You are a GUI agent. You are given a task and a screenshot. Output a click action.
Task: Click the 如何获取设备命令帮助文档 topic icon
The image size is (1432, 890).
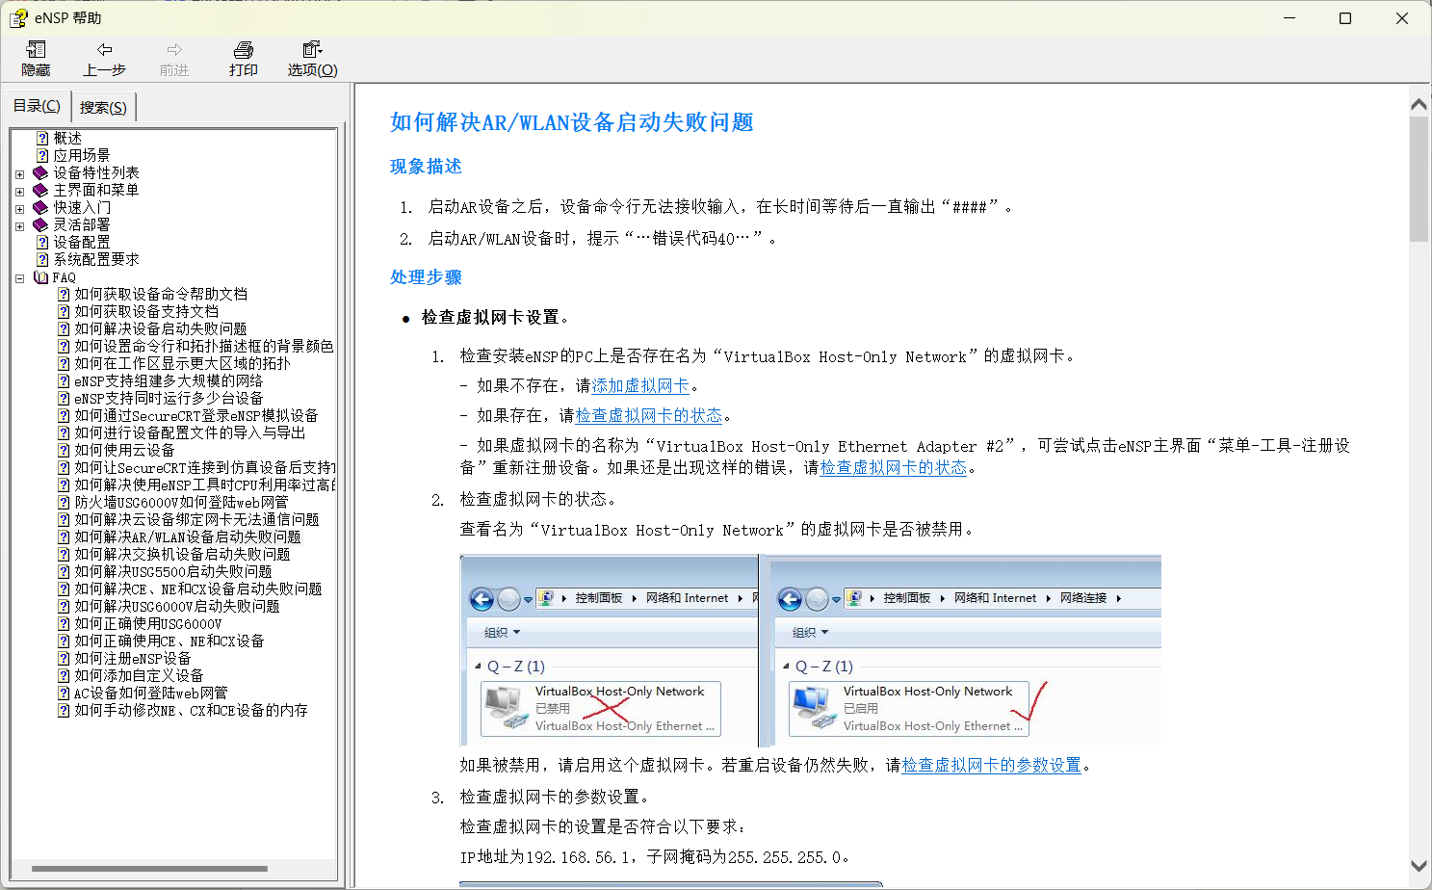(64, 294)
